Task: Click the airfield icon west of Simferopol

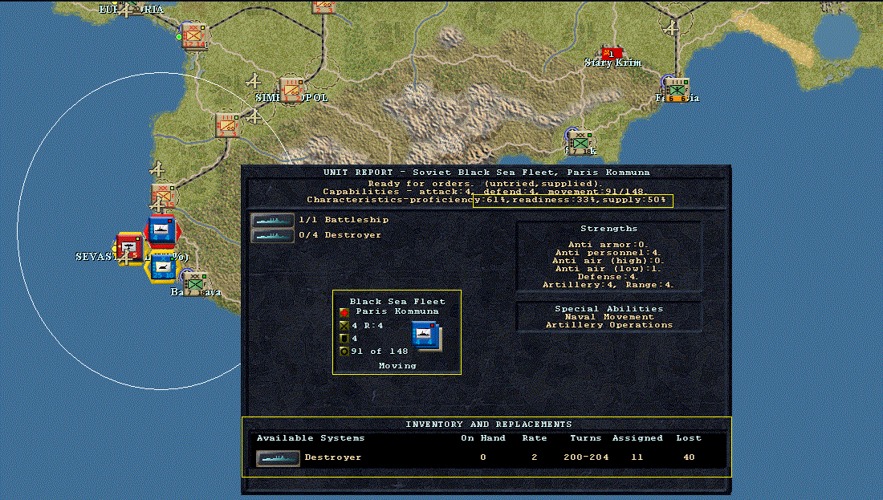Action: [x=254, y=81]
